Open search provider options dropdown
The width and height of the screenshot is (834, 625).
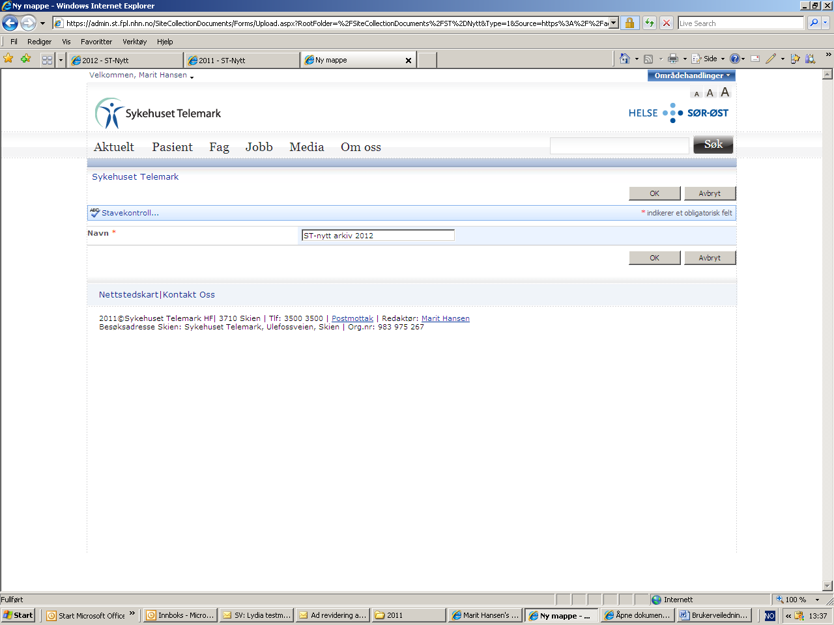point(826,23)
